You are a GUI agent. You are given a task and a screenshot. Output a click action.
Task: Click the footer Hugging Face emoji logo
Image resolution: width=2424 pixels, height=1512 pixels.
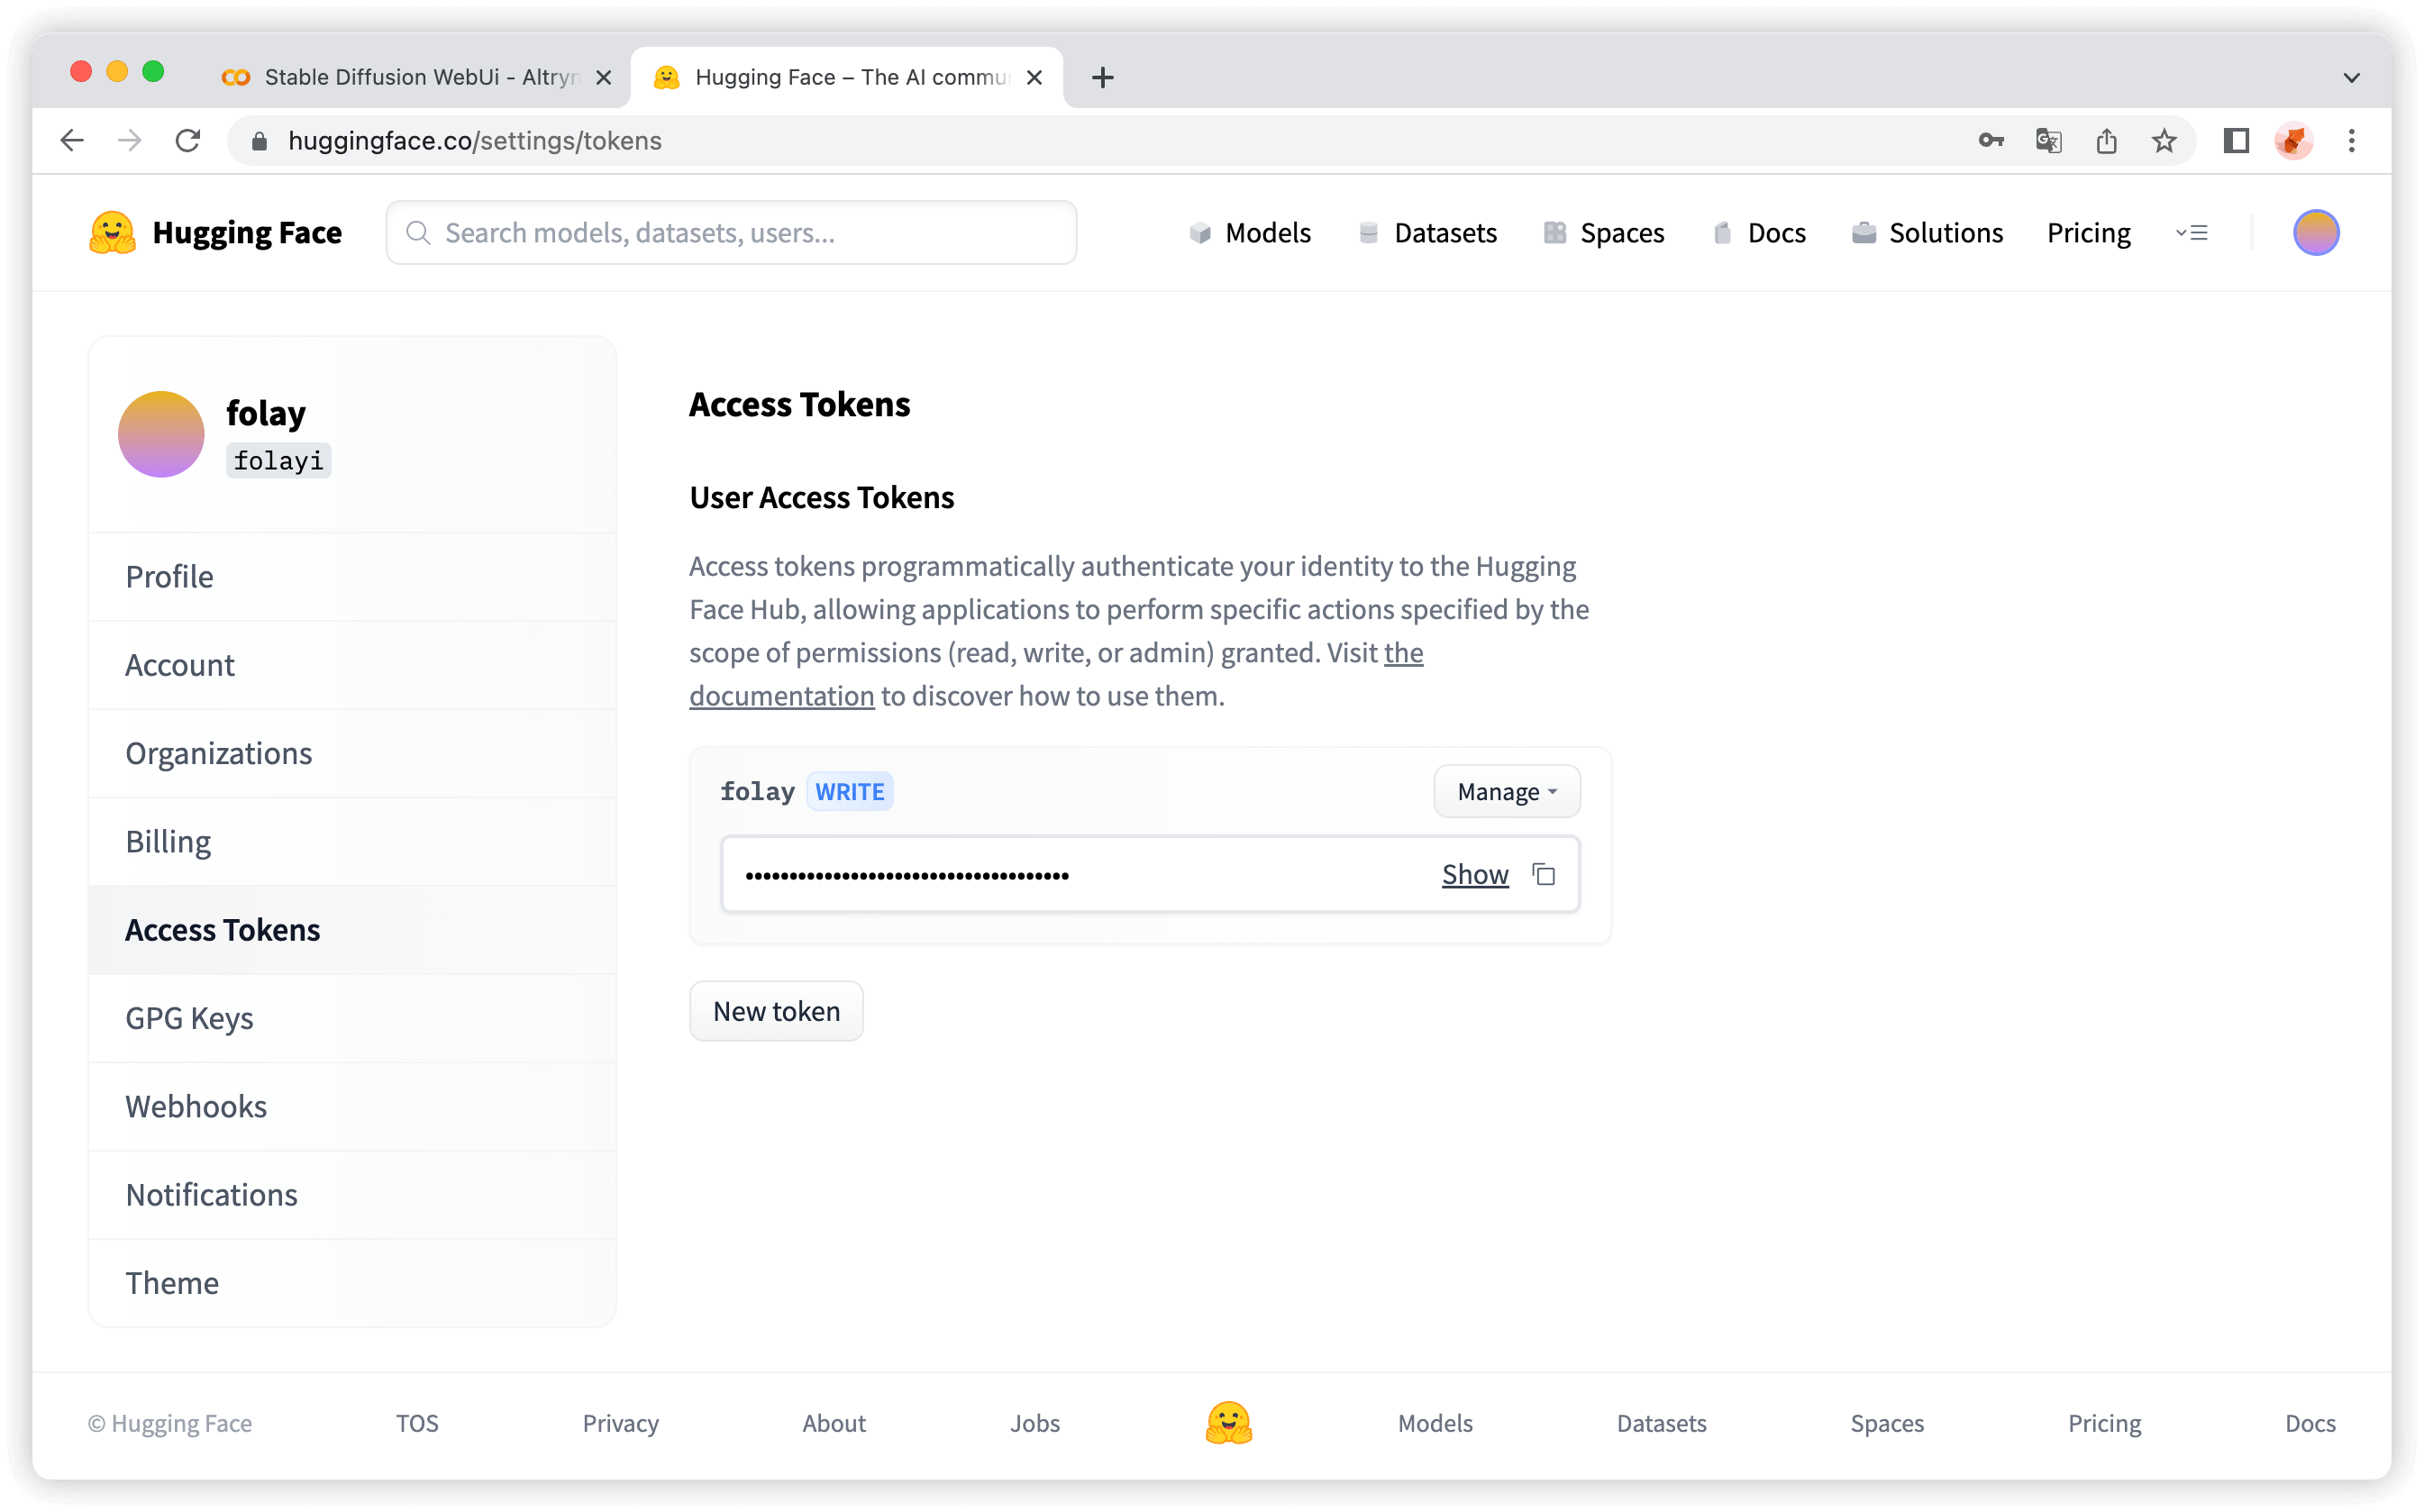point(1228,1423)
